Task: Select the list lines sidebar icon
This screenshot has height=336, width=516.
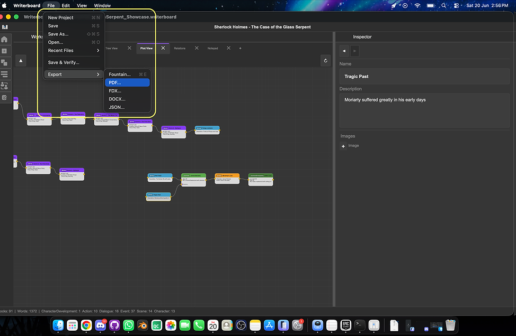Action: click(x=5, y=74)
